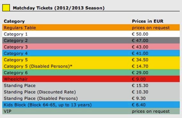182x118 pixels.
Task: Select Standing Place (Discounted Rate) label
Action: point(40,92)
